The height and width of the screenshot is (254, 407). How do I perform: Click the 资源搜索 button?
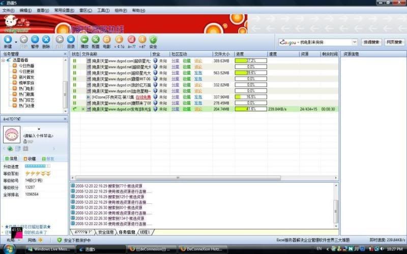click(x=371, y=42)
